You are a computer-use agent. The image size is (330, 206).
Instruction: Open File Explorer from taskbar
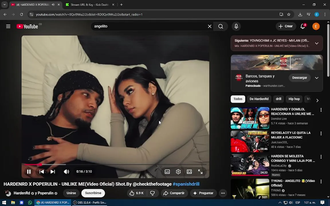tap(13, 203)
